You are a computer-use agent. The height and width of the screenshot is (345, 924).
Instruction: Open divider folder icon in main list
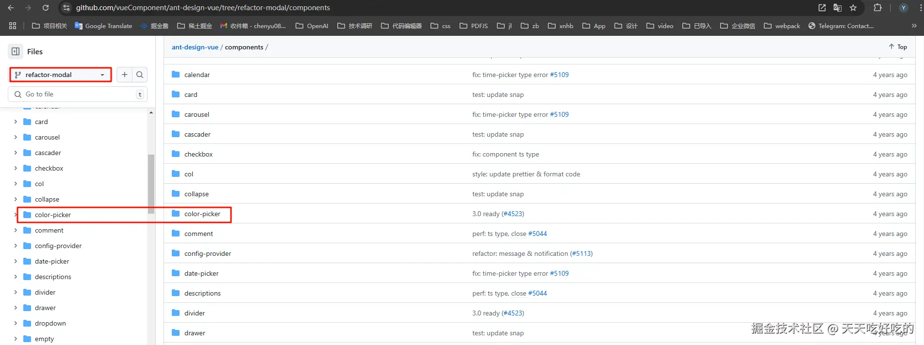click(176, 313)
